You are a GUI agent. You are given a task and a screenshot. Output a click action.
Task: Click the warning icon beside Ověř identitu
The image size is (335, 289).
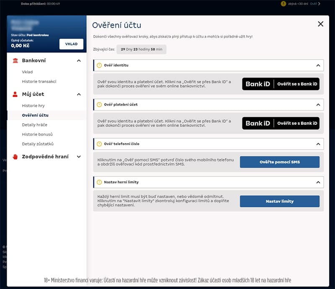point(99,65)
